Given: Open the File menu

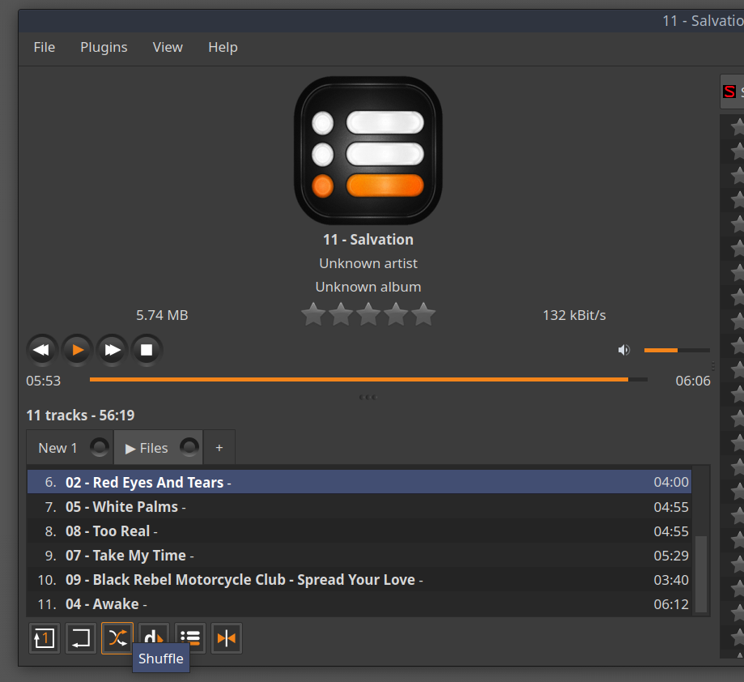Looking at the screenshot, I should click(45, 47).
